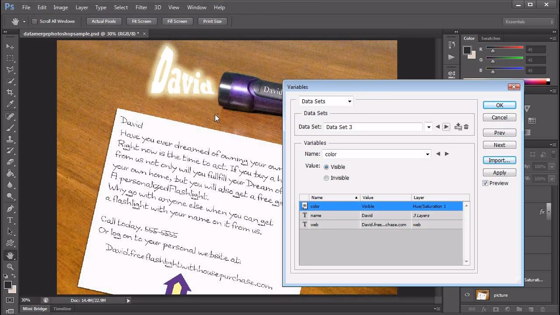Open the Data Set 3 dropdown
This screenshot has width=560, height=315.
point(429,127)
